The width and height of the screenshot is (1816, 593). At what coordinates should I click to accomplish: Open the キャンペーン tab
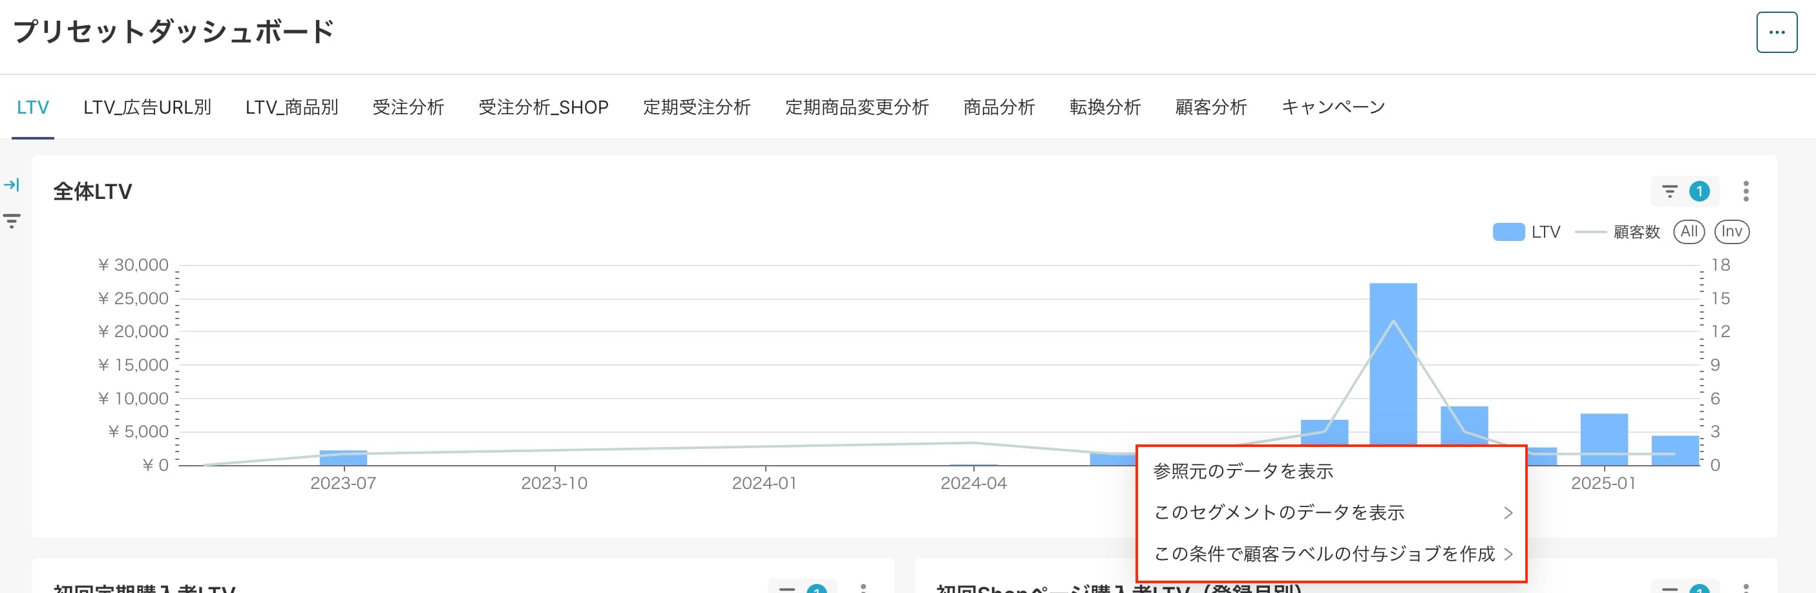(1333, 107)
